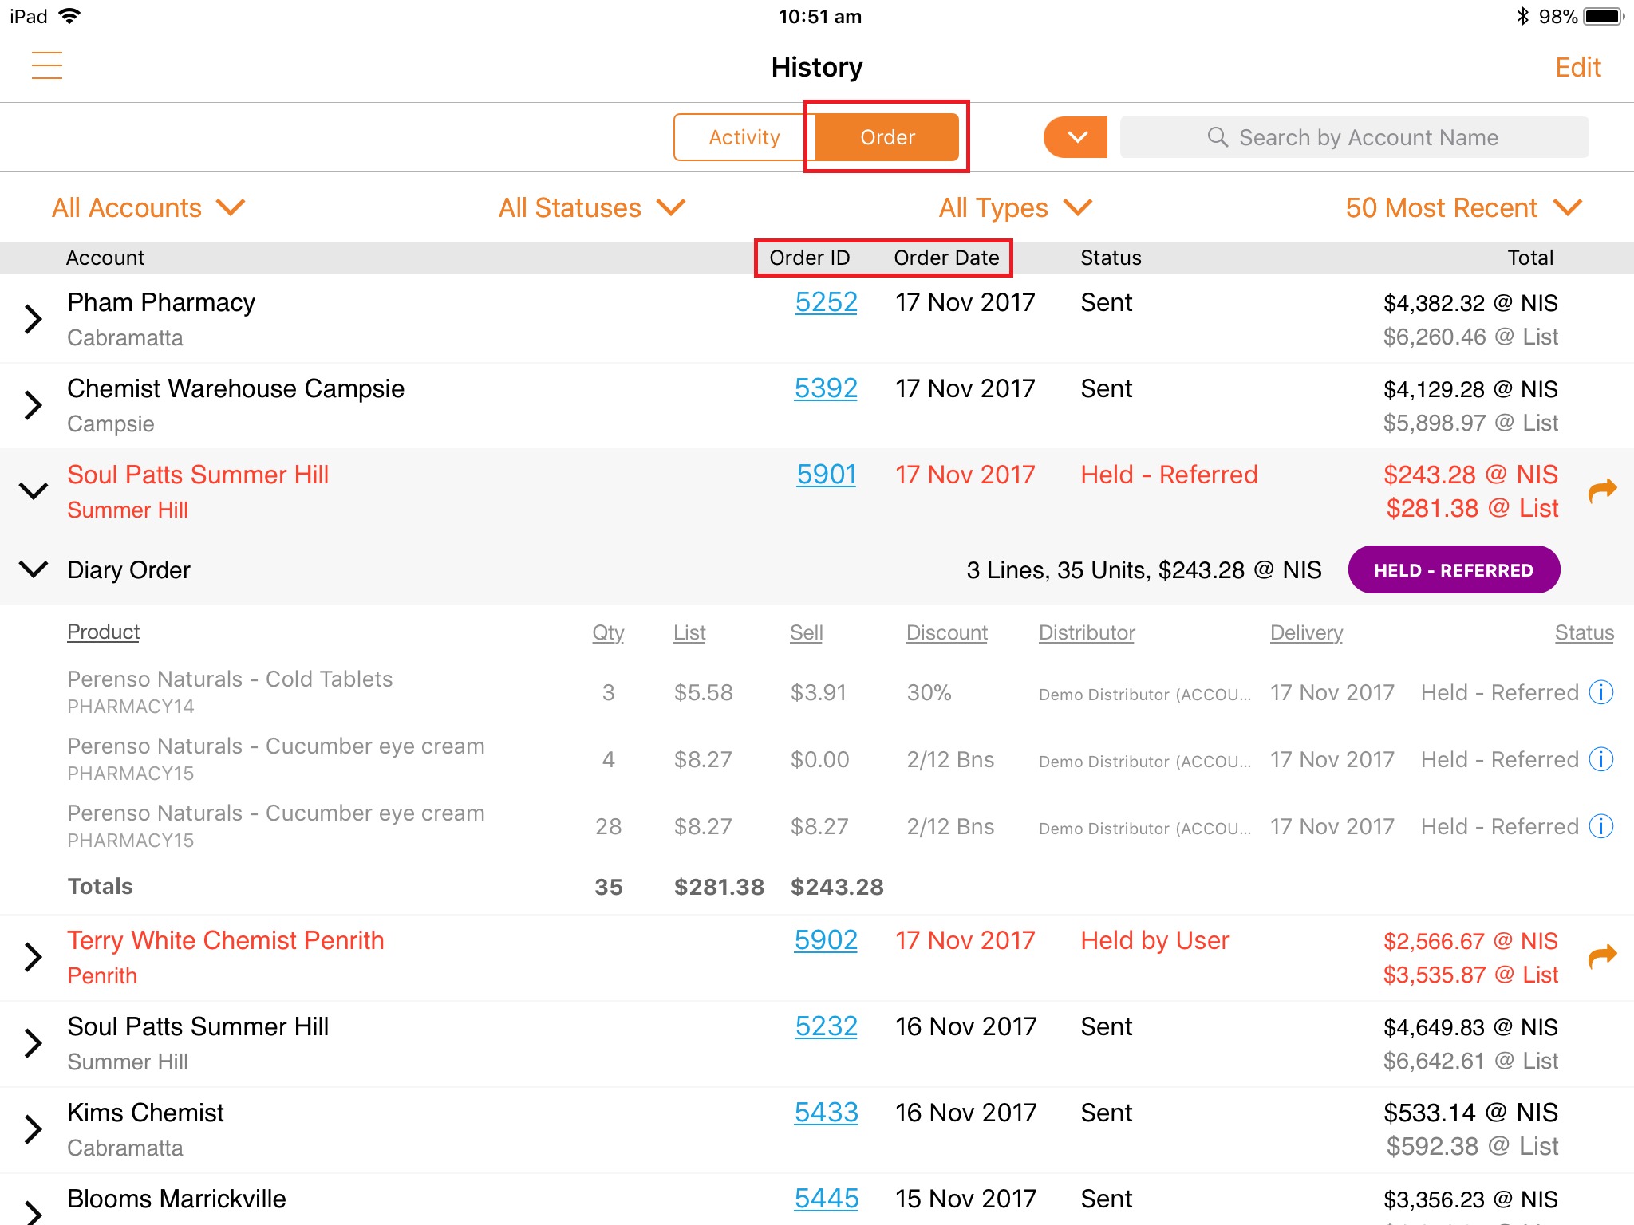Open order ID 5433 link
The width and height of the screenshot is (1634, 1225).
(x=826, y=1113)
